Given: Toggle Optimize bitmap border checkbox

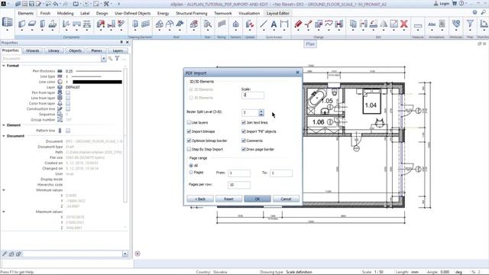Looking at the screenshot, I should tap(189, 141).
